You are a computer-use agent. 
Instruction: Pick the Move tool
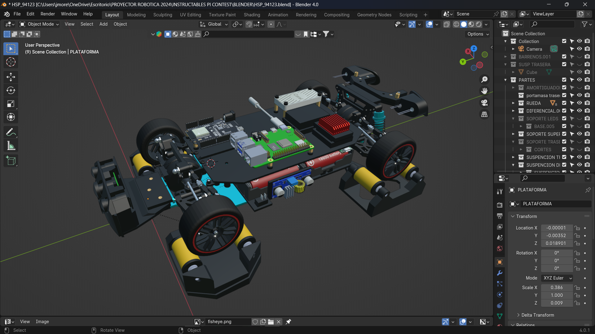tap(11, 77)
